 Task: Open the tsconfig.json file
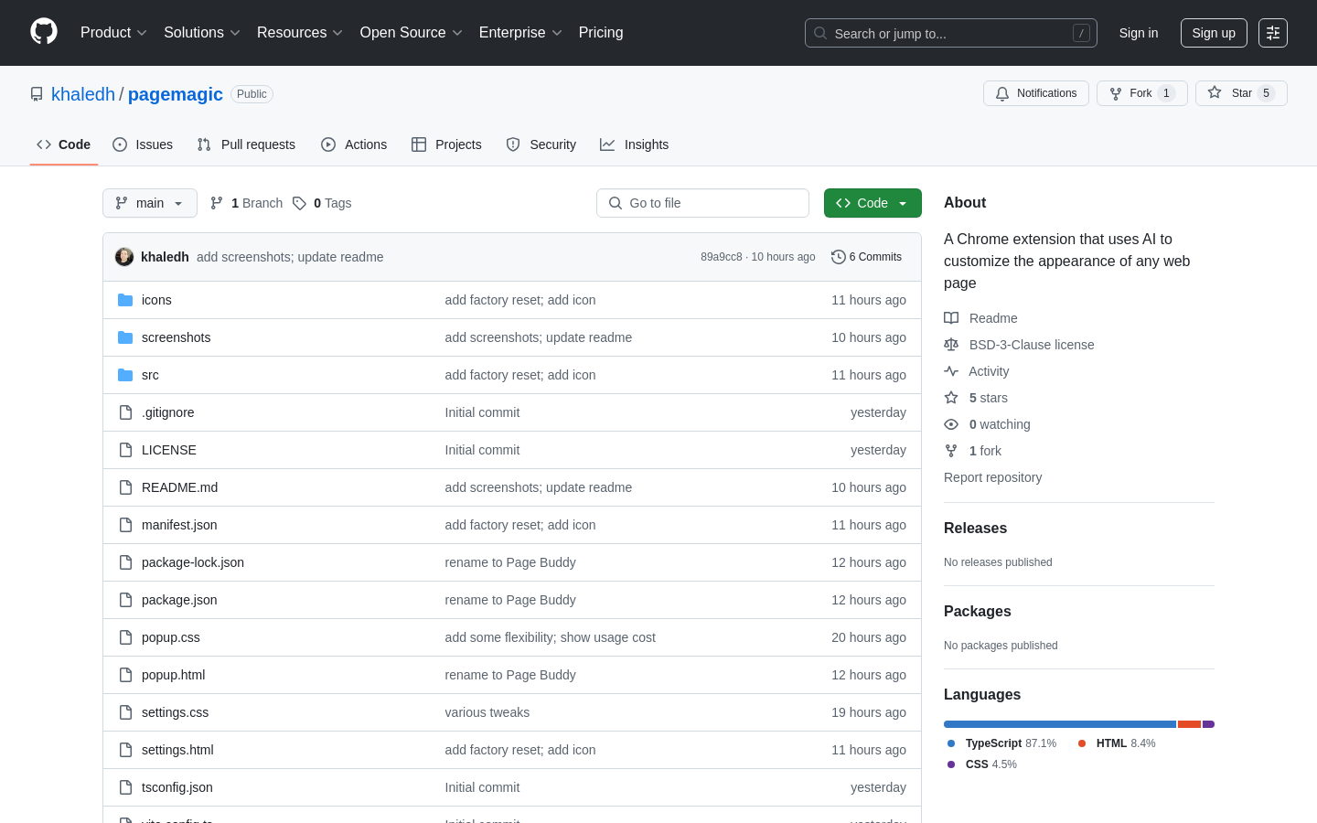(177, 787)
